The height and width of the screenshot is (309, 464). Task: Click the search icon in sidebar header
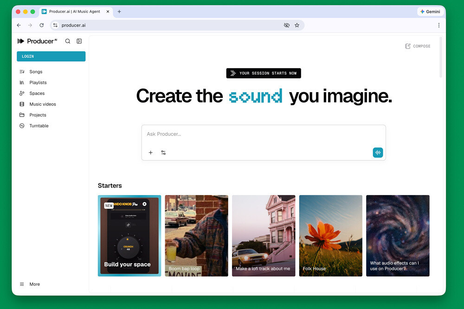pos(68,41)
